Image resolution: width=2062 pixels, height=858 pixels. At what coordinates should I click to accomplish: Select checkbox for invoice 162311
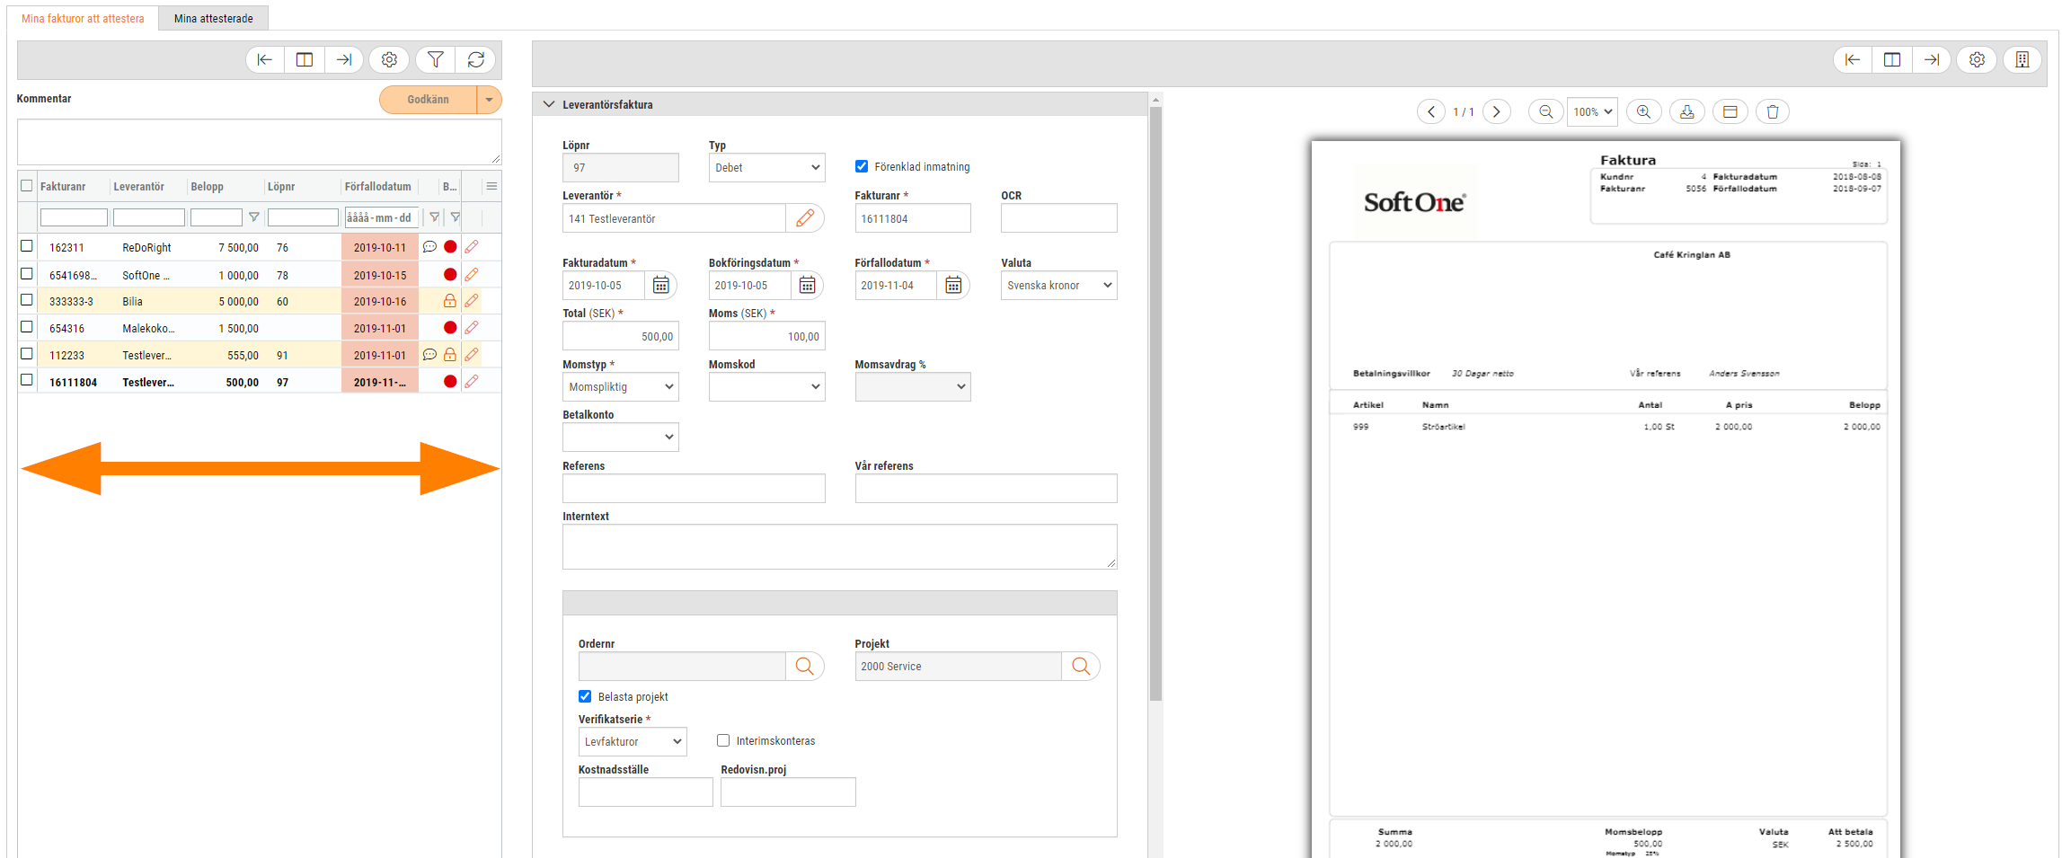[27, 246]
